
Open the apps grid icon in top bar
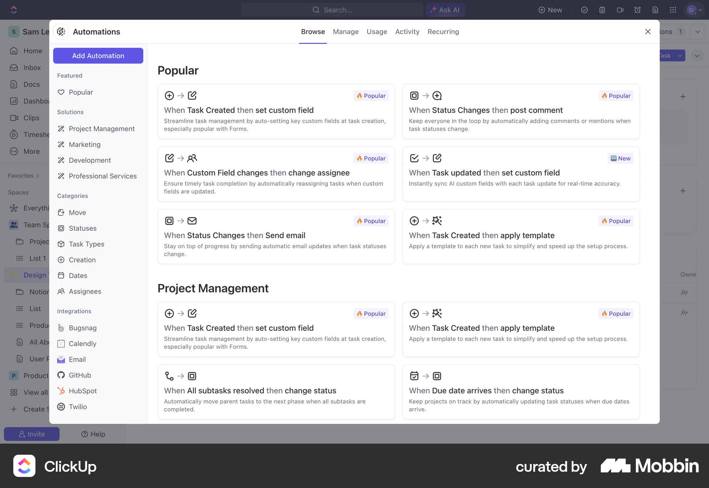673,10
